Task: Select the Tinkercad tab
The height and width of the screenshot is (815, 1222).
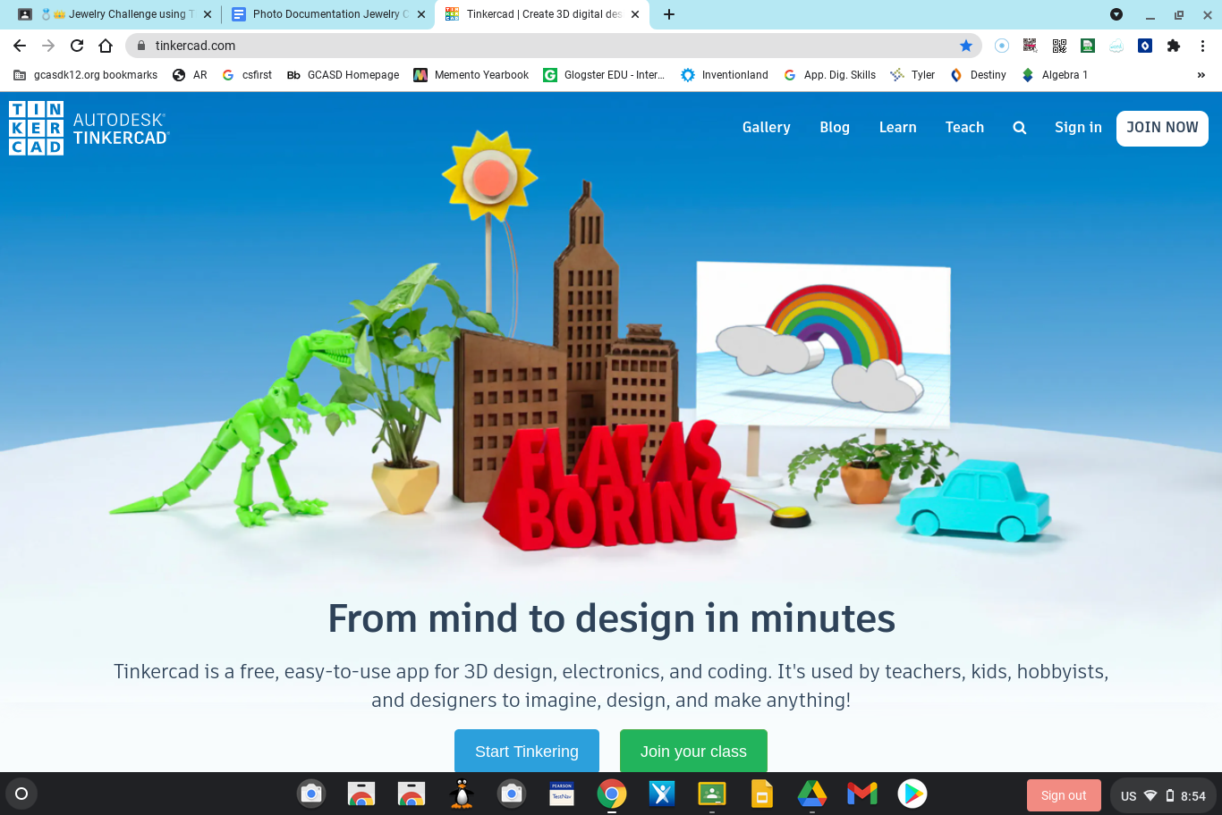Action: [542, 14]
